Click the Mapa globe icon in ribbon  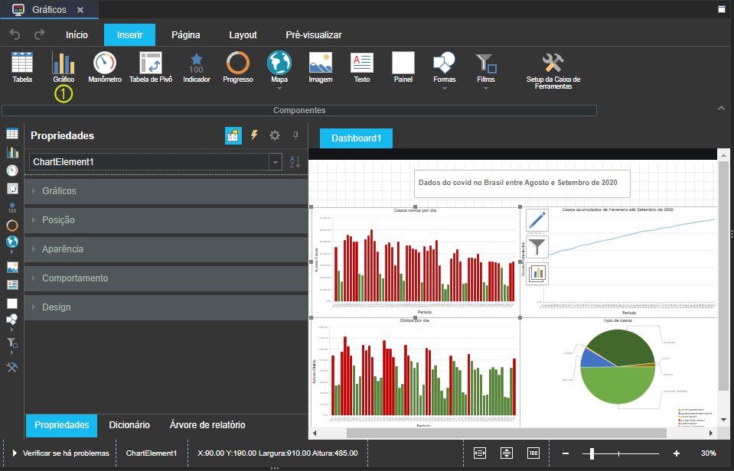click(279, 63)
